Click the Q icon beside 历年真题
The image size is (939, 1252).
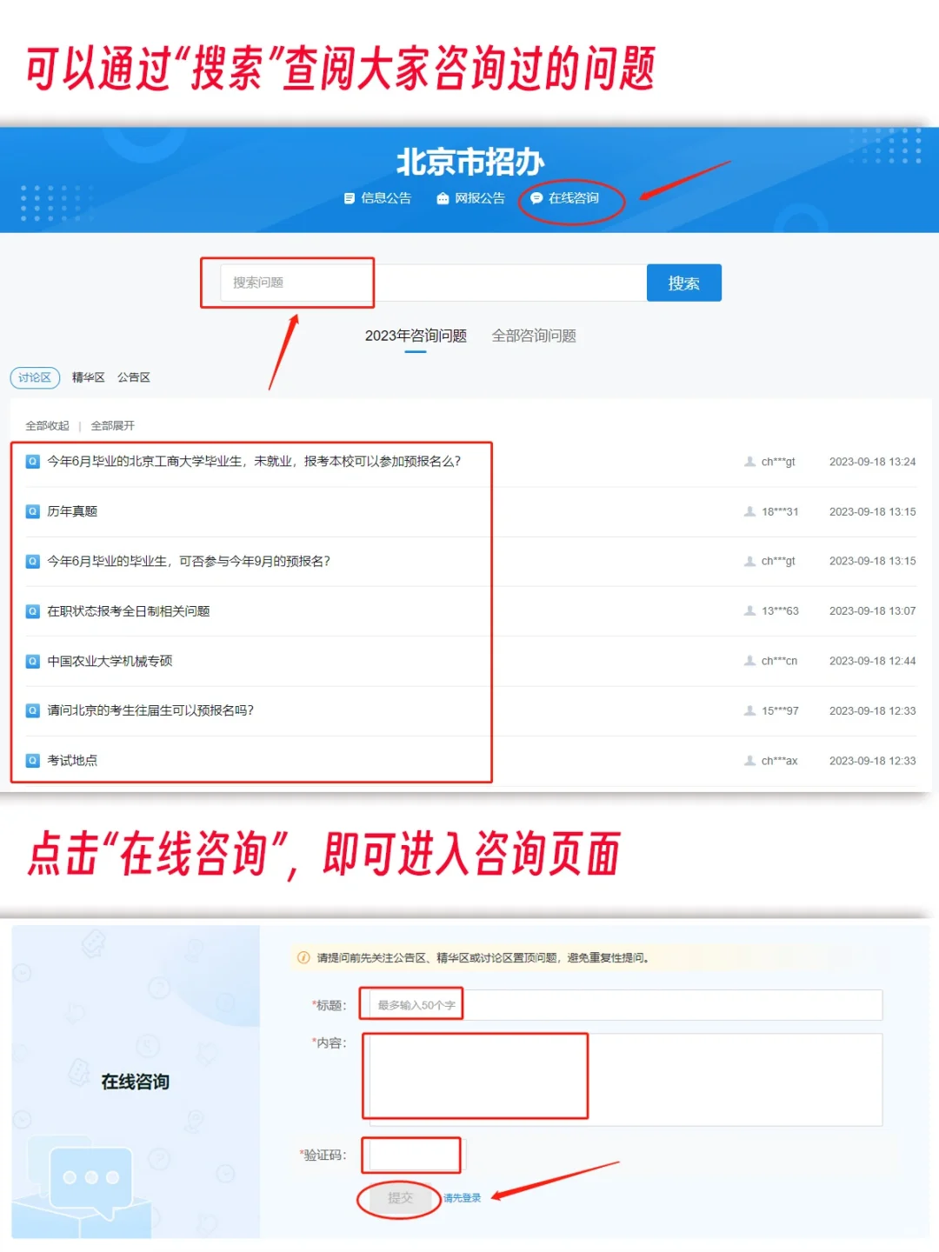[x=31, y=511]
